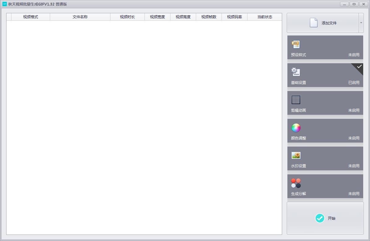The height and width of the screenshot is (241, 370).
Task: Click the 水印设置 sunflower picture icon
Action: tap(296, 155)
